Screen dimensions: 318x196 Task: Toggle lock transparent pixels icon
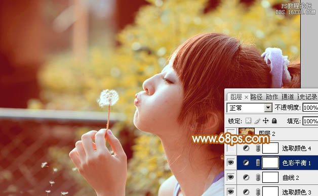(x=248, y=121)
